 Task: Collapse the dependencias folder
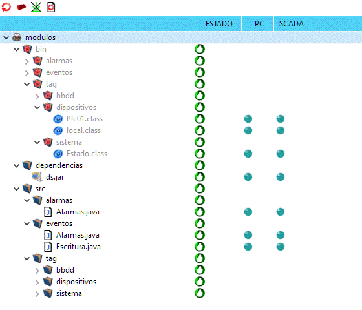pos(16,165)
